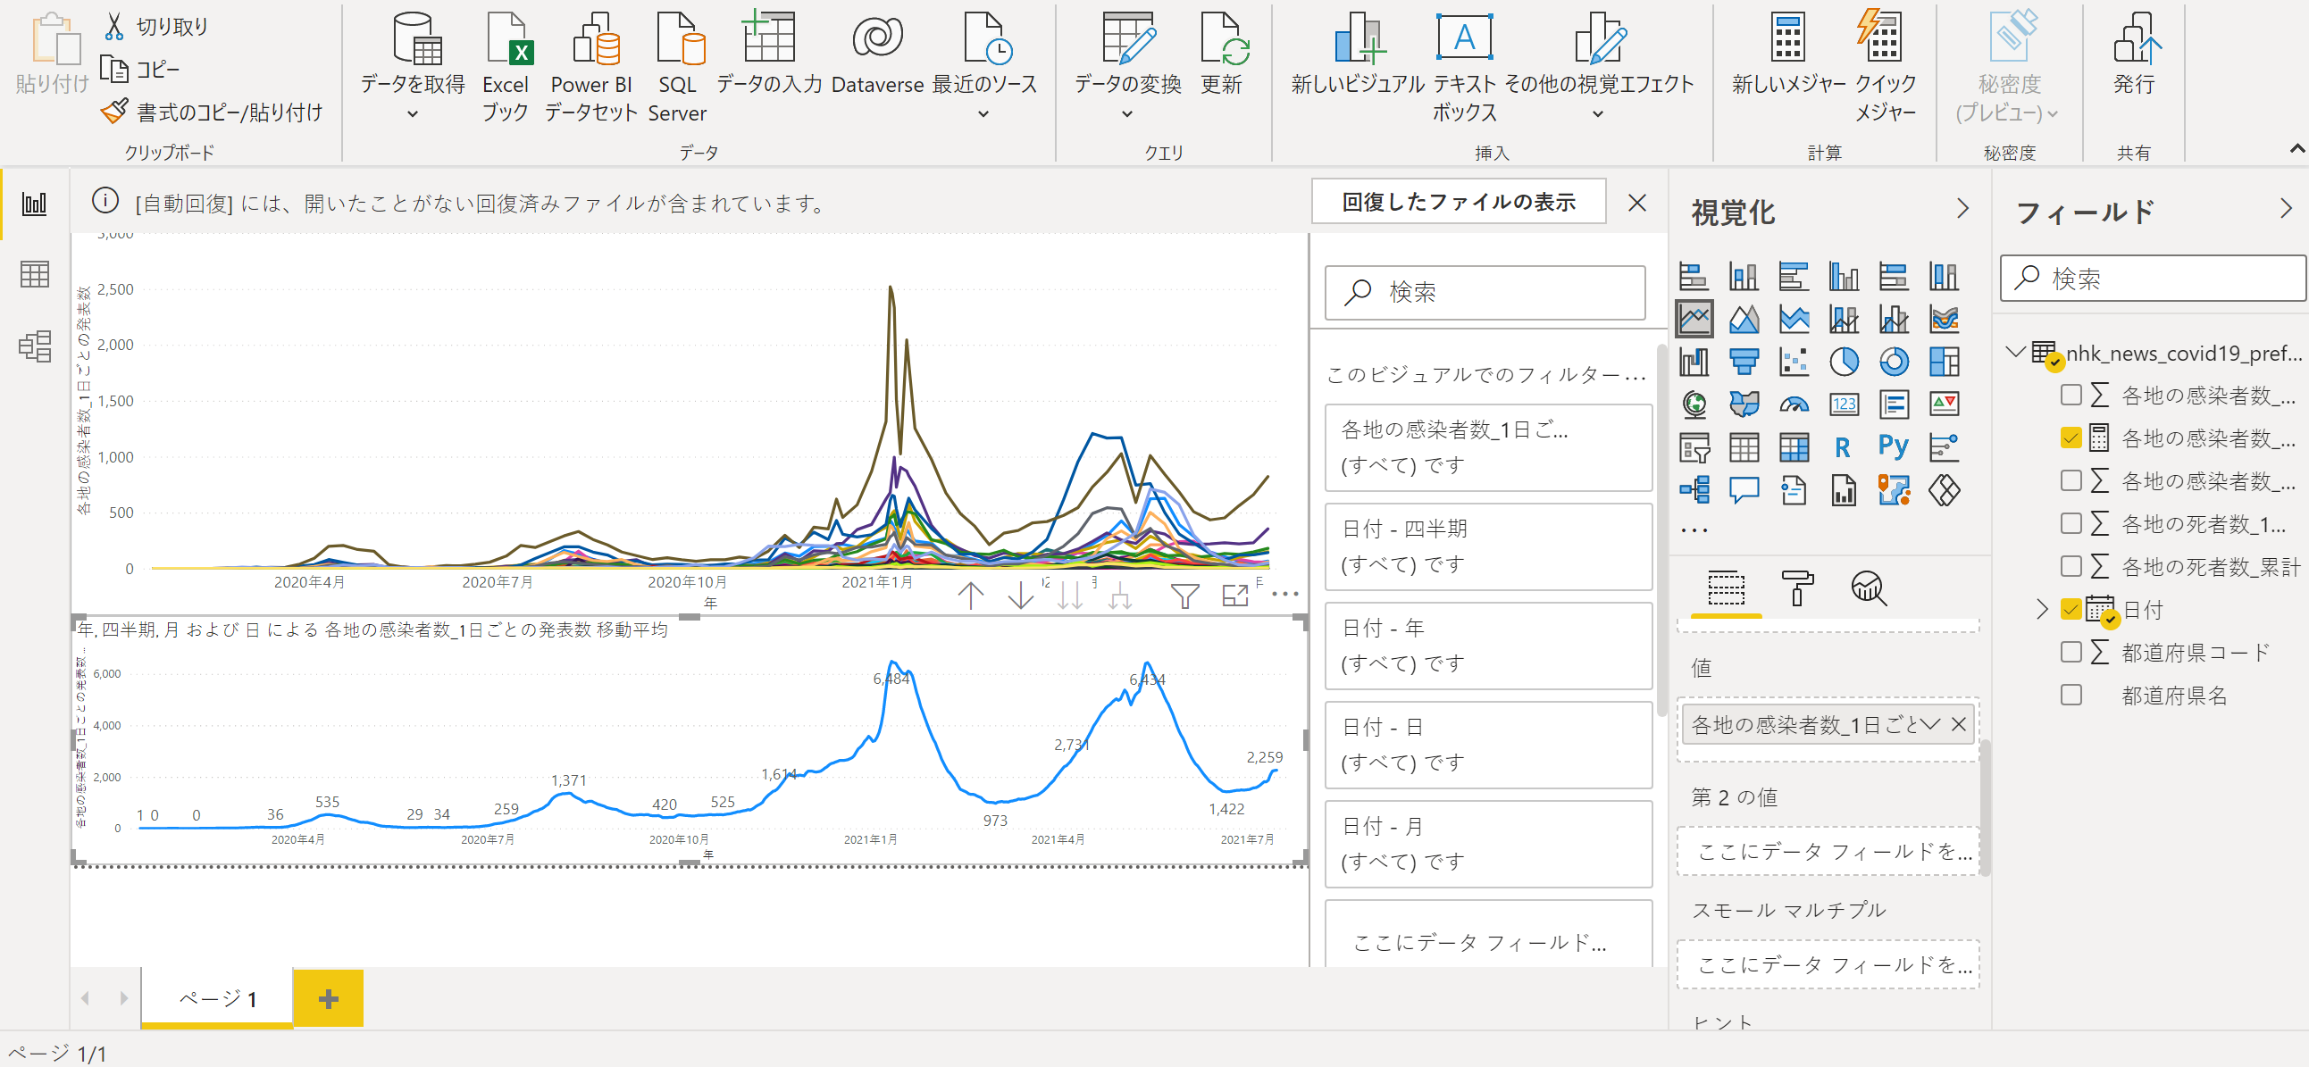The image size is (2309, 1067).
Task: Expand the 日付 hierarchy in fields
Action: (x=2042, y=609)
